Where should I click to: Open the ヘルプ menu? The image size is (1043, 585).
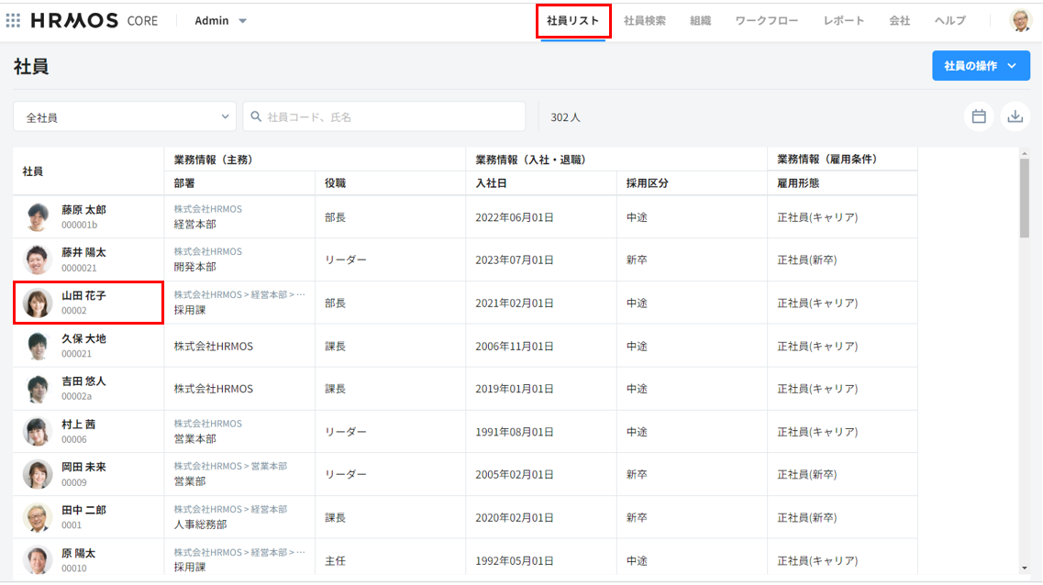(949, 20)
